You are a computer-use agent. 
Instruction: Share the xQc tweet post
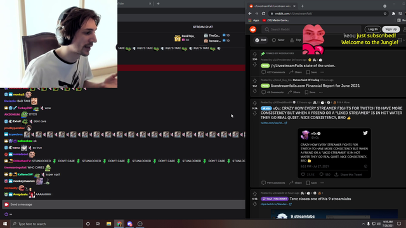tap(296, 183)
